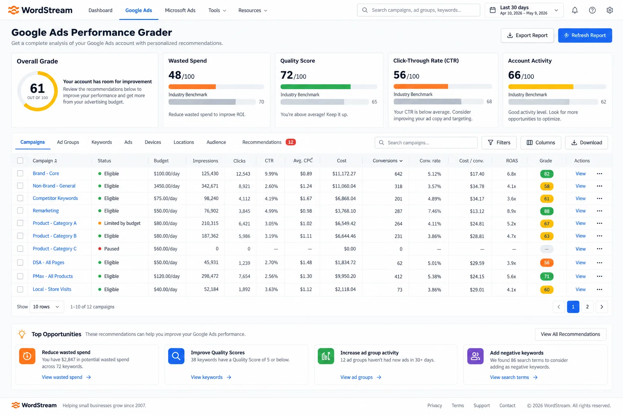
Task: Click the Overall Grade 61 circular gauge
Action: tap(37, 91)
